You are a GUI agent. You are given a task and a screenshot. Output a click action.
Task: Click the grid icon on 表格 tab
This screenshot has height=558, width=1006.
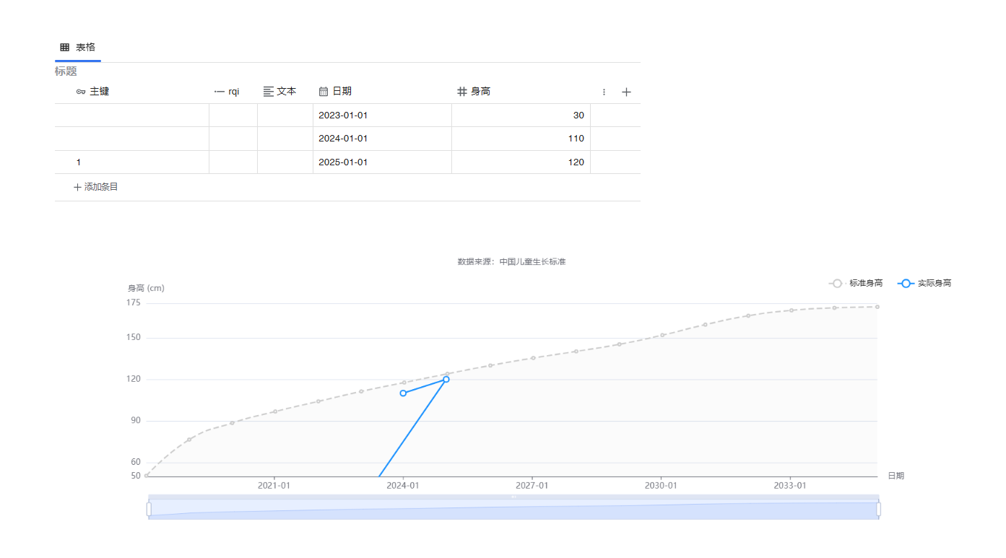(65, 47)
